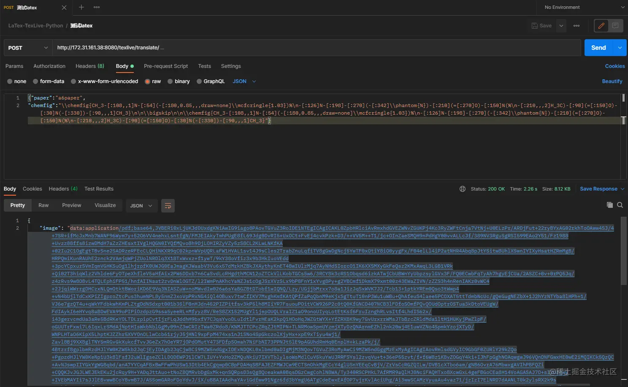Select the request Body tab
The image size is (628, 387).
125,66
